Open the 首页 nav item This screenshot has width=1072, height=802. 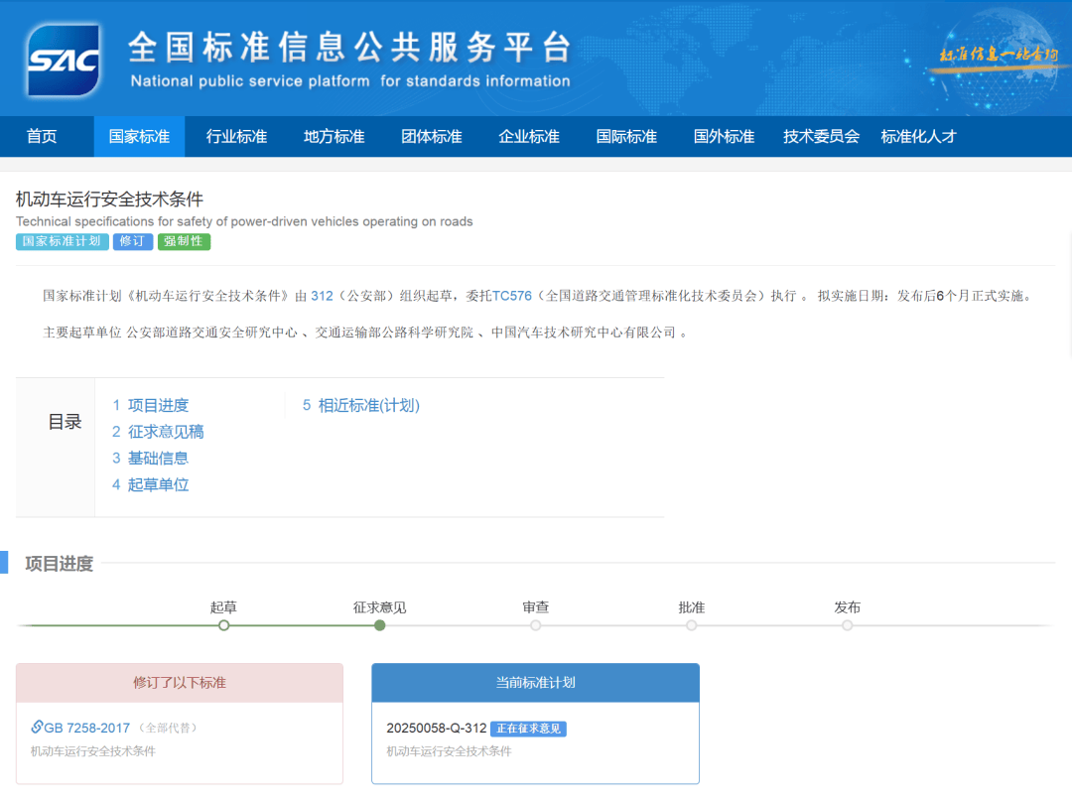(x=42, y=137)
